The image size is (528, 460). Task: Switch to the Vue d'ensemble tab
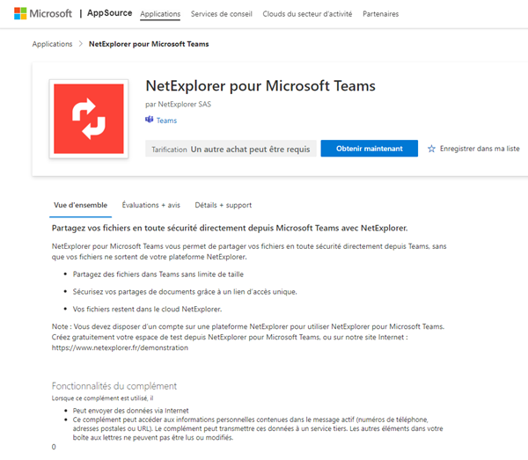[80, 205]
